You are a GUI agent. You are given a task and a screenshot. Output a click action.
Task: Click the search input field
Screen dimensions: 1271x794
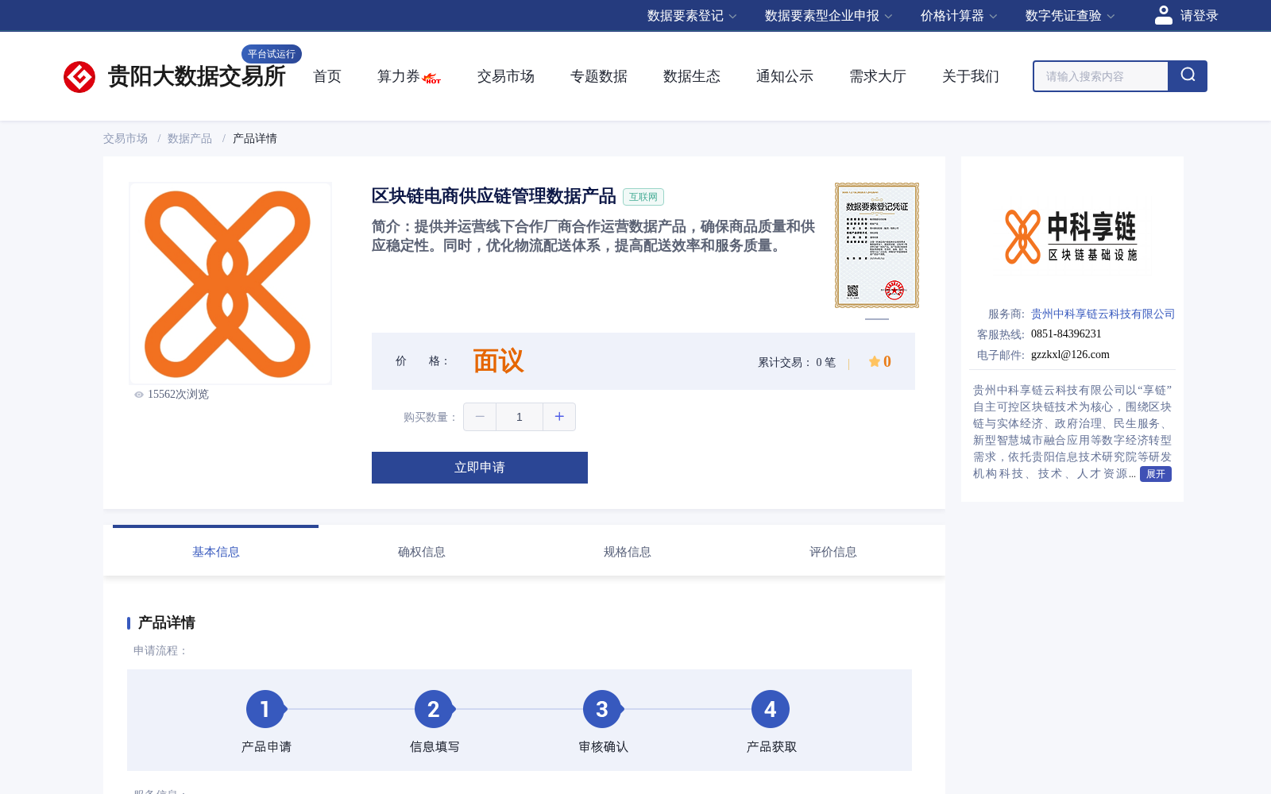coord(1101,76)
